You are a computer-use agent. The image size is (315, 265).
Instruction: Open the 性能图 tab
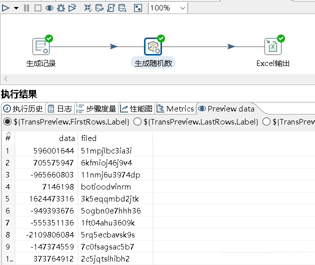tap(136, 108)
